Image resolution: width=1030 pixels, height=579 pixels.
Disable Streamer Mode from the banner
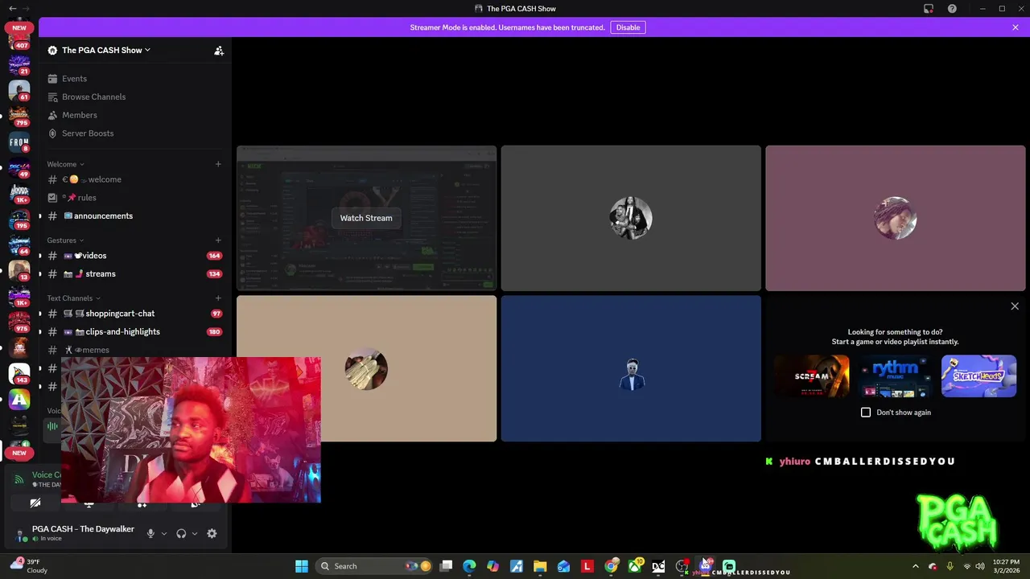pos(628,27)
